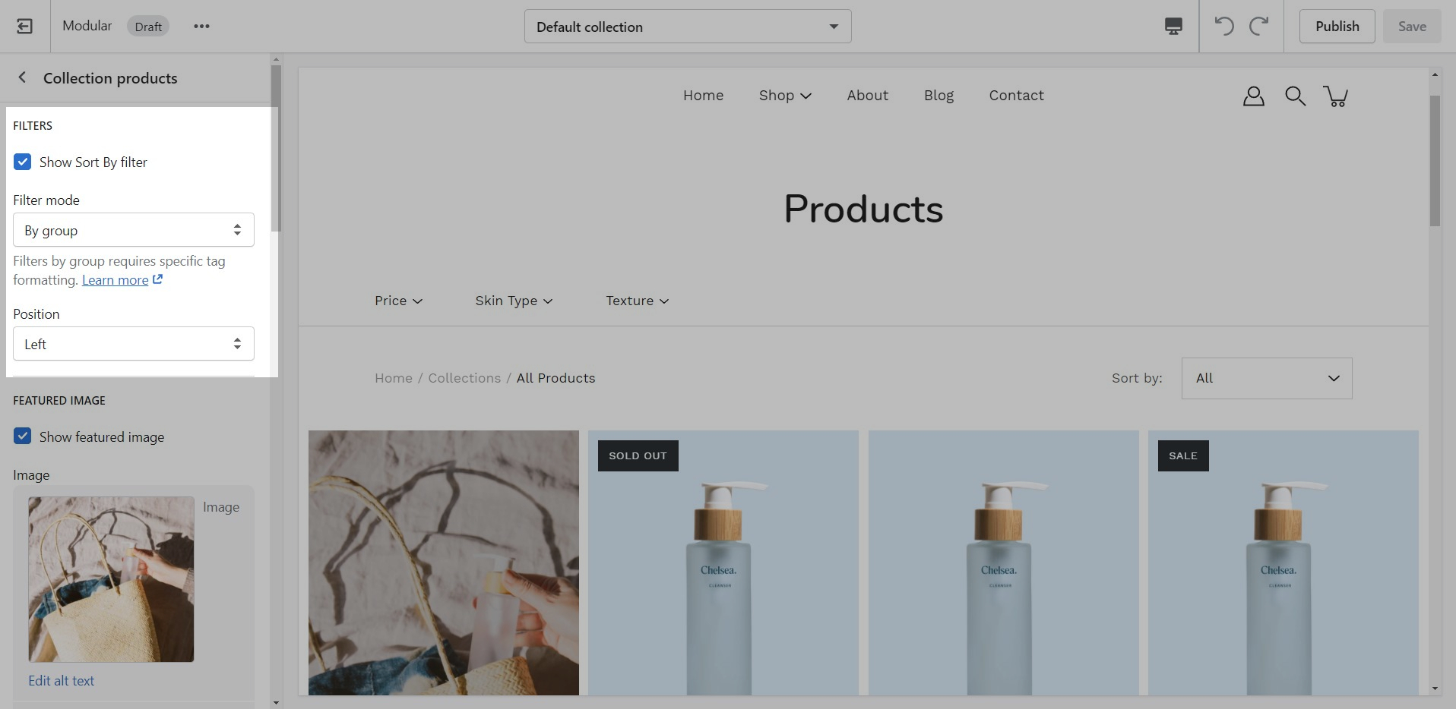Click Collections breadcrumb link

click(x=464, y=378)
